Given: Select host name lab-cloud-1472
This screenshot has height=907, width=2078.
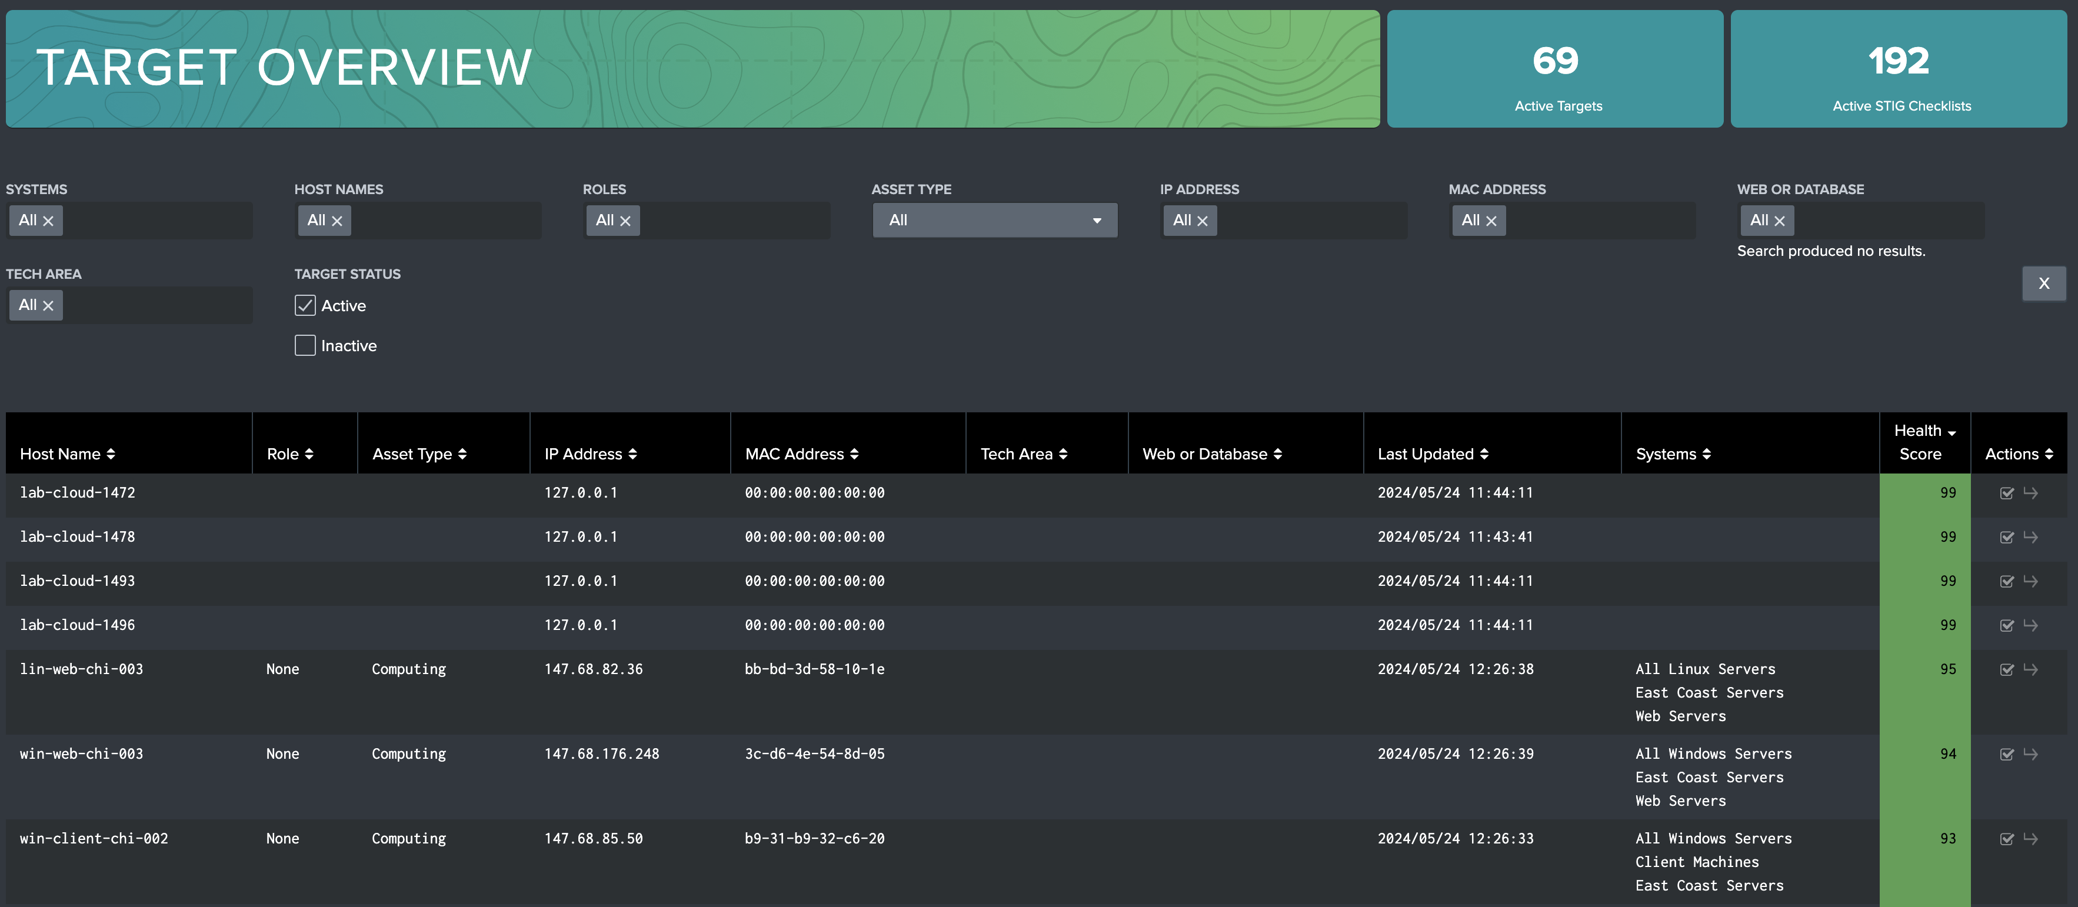Looking at the screenshot, I should coord(78,492).
